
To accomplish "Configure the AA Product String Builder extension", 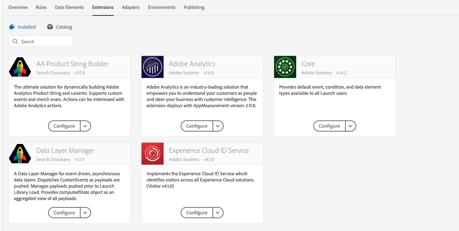I will pos(64,126).
